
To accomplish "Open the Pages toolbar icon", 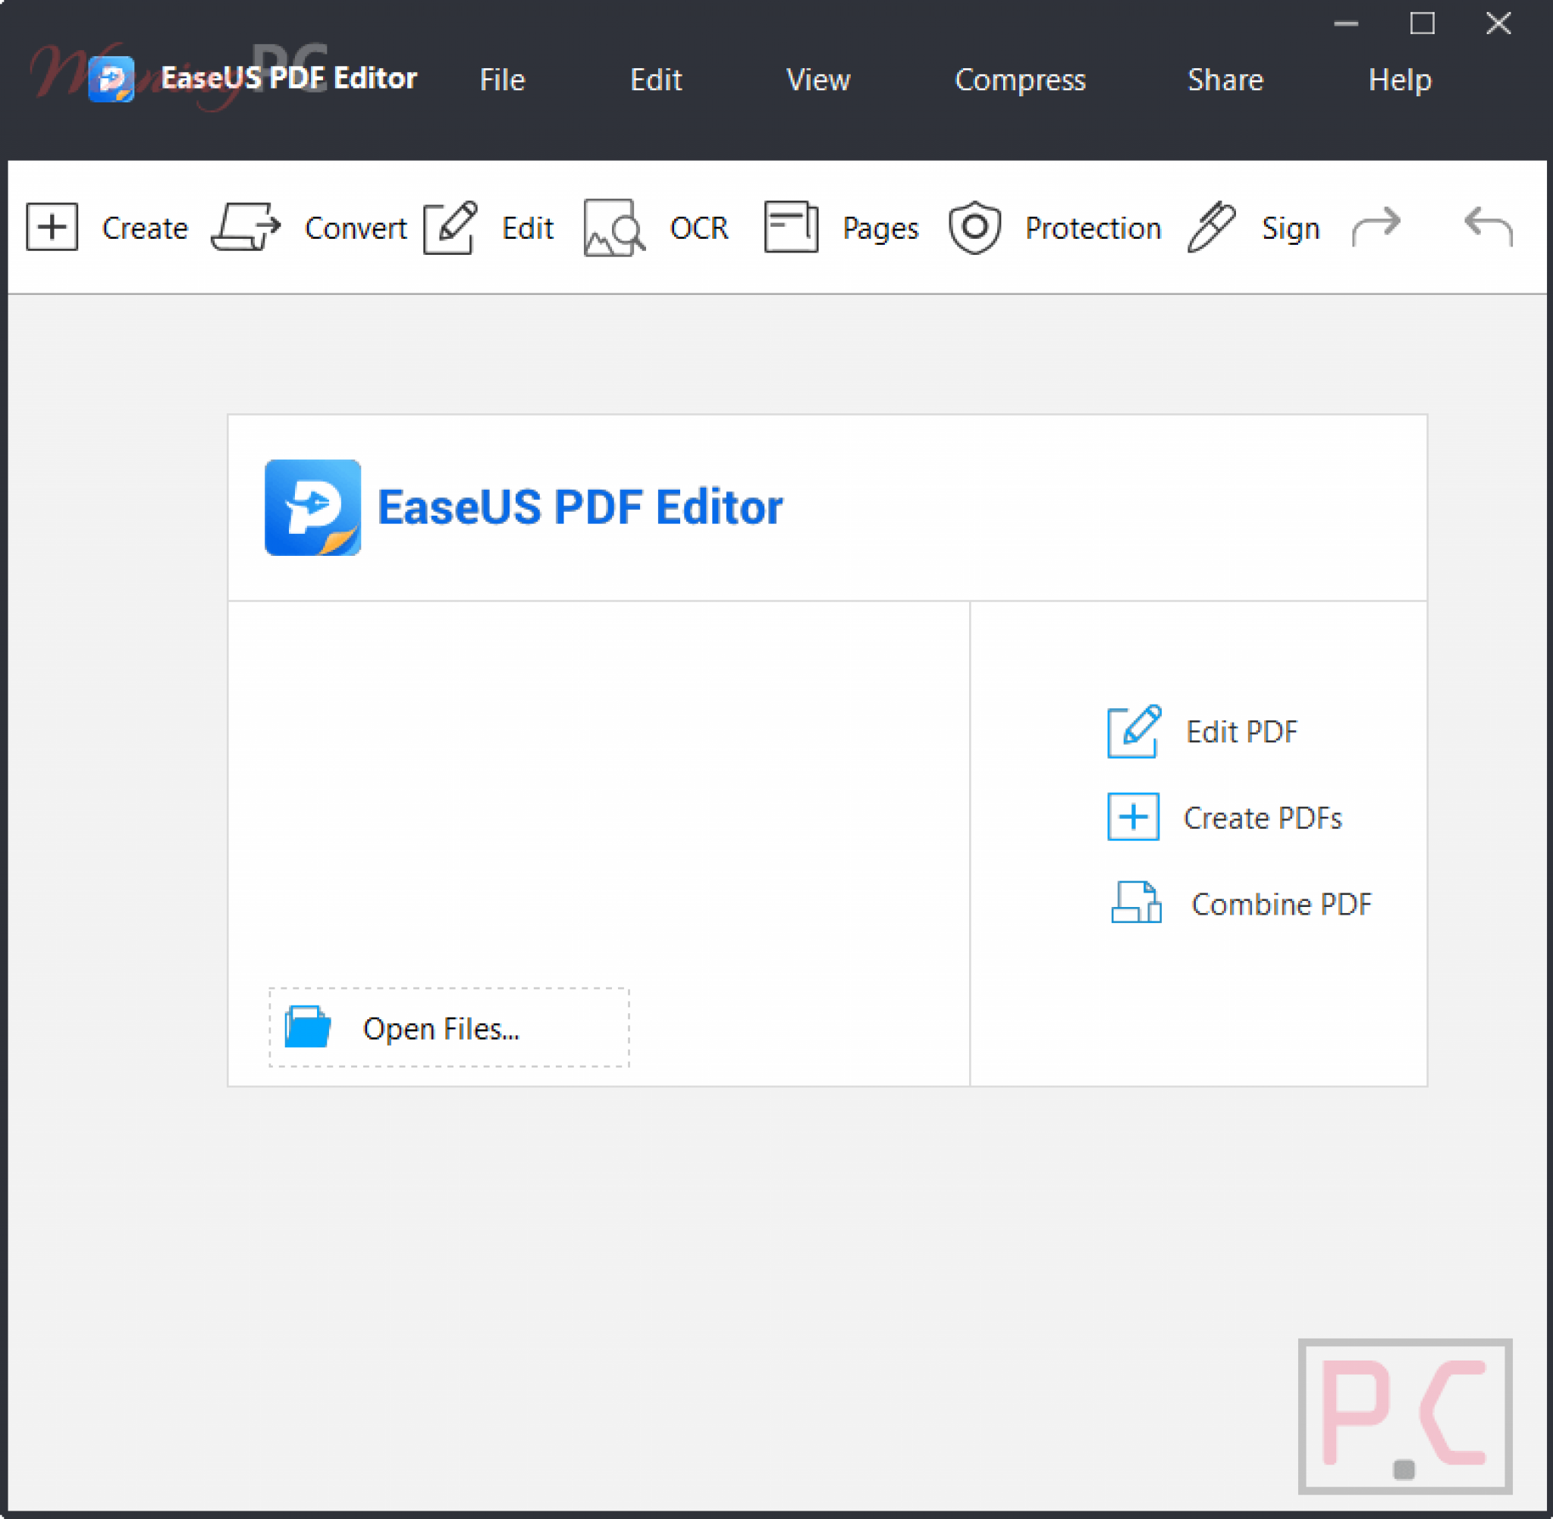I will tap(790, 227).
